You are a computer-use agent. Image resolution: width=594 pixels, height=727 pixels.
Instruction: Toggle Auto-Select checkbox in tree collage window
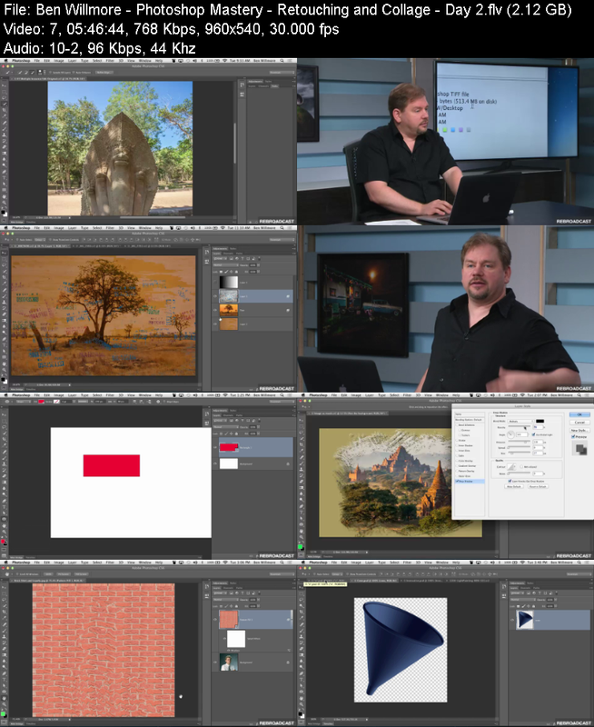point(17,240)
